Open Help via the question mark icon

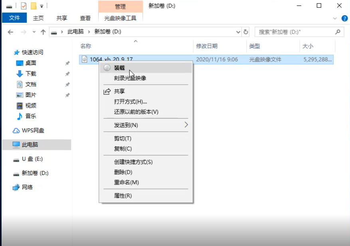344,18
